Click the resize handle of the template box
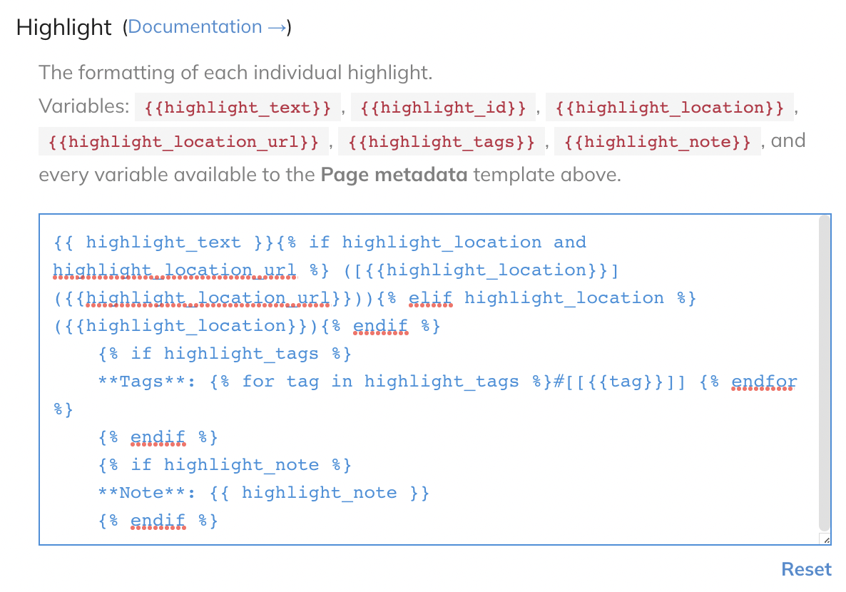Screen dimensions: 846x592 [x=826, y=541]
